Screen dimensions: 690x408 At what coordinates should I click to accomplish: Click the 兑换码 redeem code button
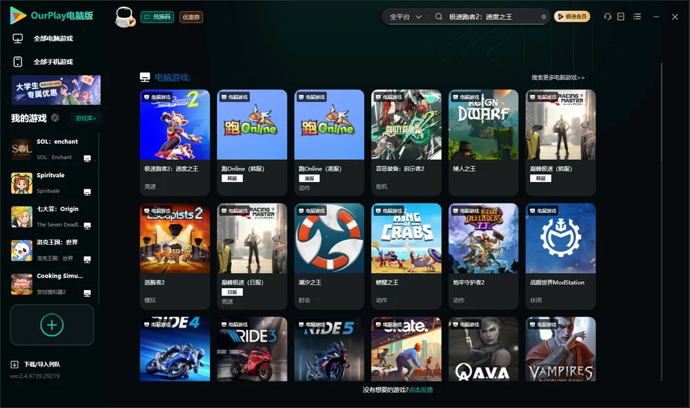[x=157, y=17]
